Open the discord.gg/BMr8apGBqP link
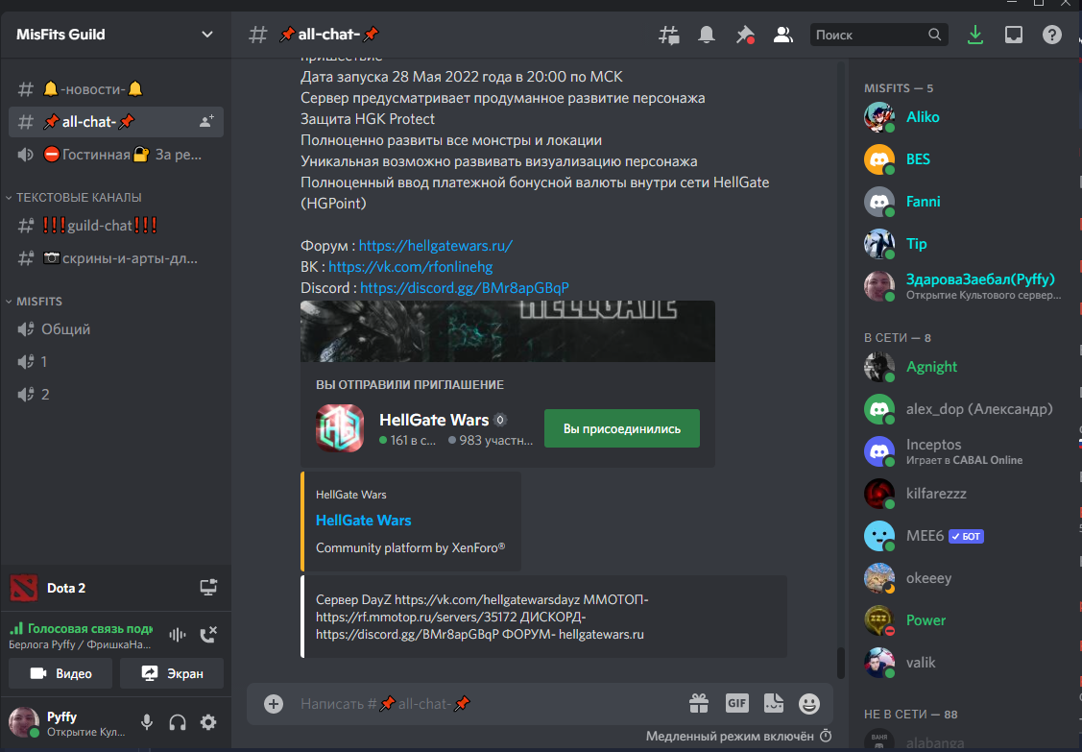The height and width of the screenshot is (752, 1082). pyautogui.click(x=465, y=287)
